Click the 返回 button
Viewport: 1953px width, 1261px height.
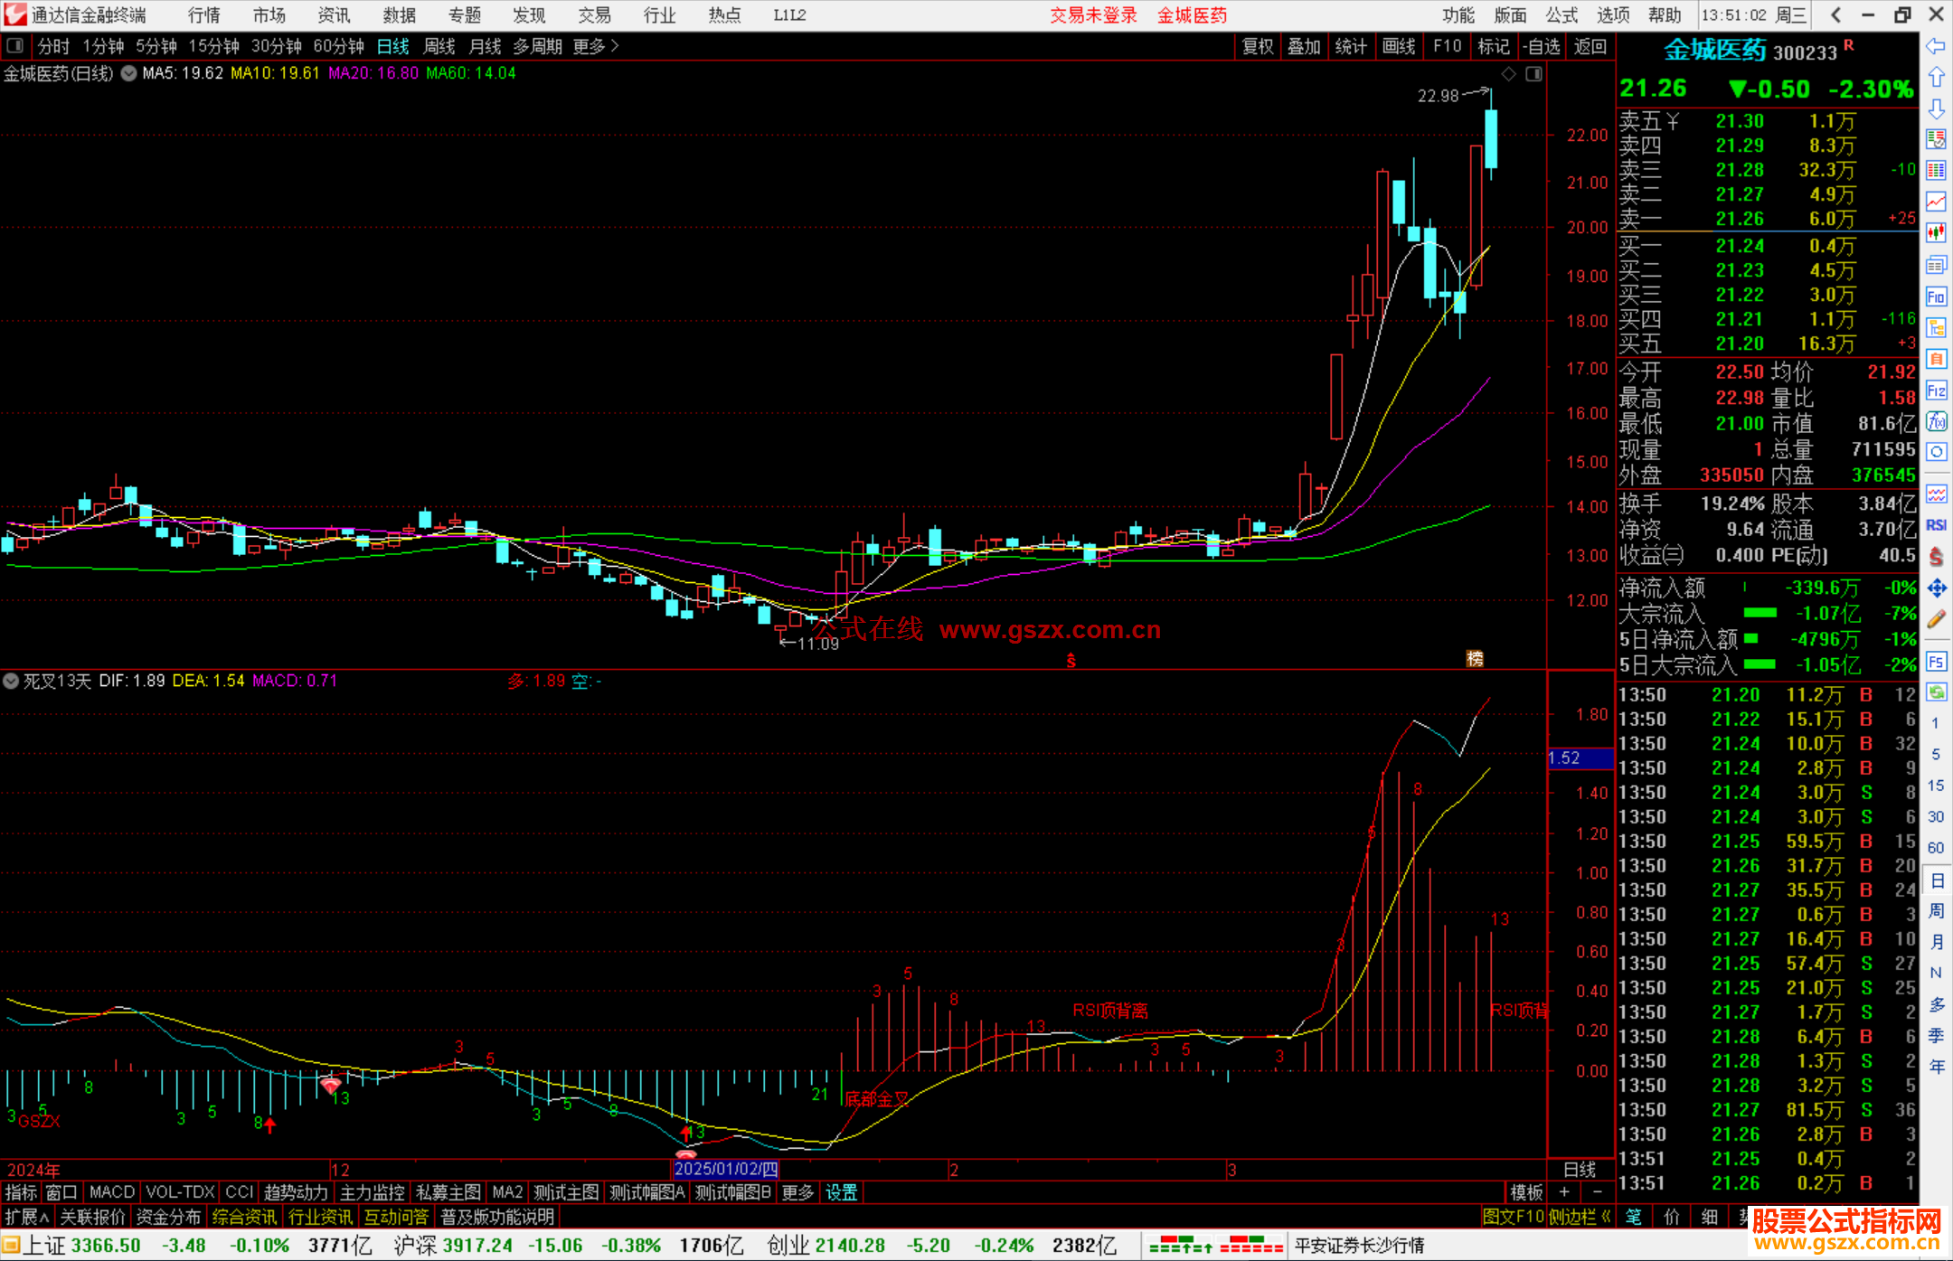coord(1590,46)
